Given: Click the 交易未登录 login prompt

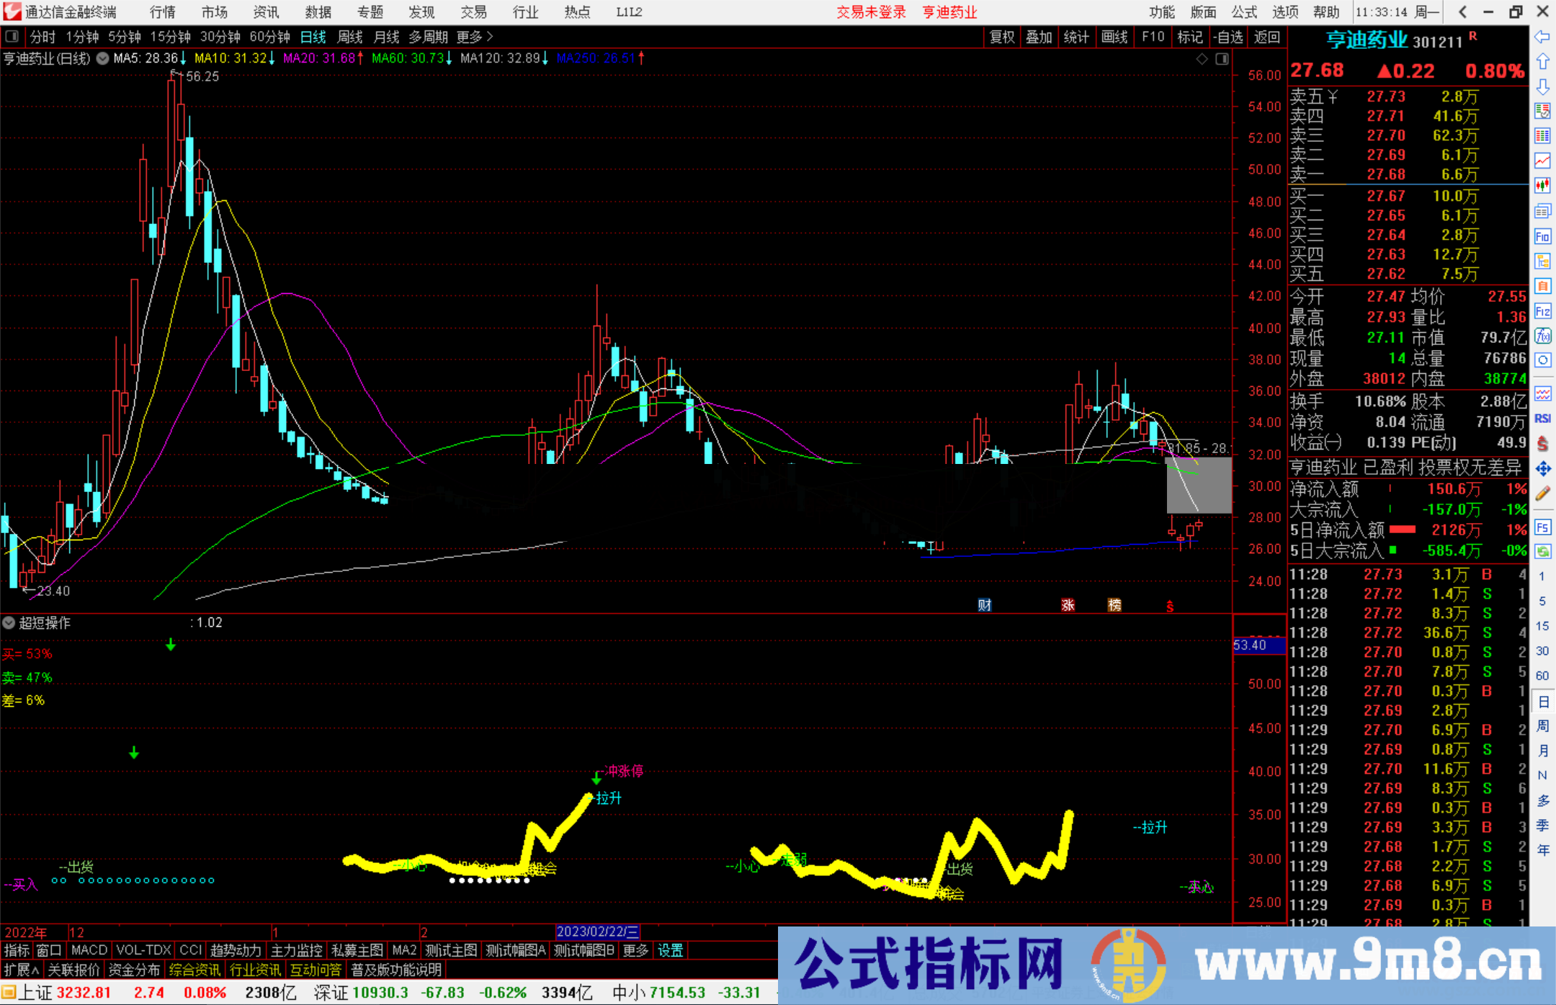Looking at the screenshot, I should [871, 12].
